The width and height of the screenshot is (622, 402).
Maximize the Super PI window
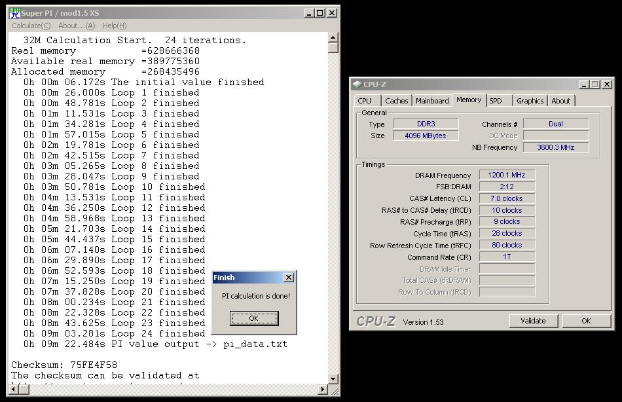point(320,13)
